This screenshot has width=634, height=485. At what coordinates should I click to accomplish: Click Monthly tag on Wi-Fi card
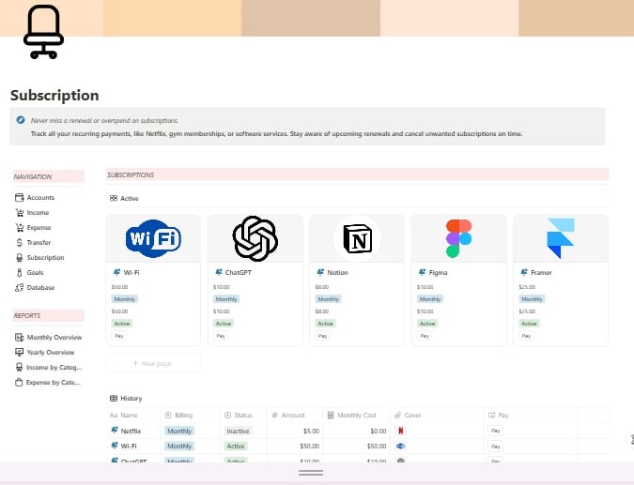(x=125, y=299)
